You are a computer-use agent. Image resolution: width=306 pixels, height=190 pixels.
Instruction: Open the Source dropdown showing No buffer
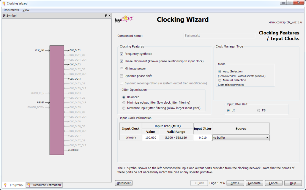click(241, 138)
